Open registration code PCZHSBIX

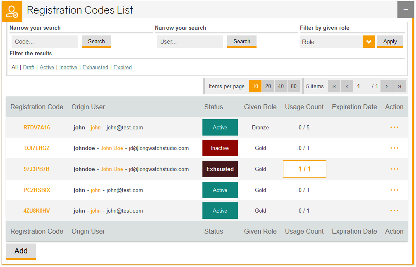(37, 190)
